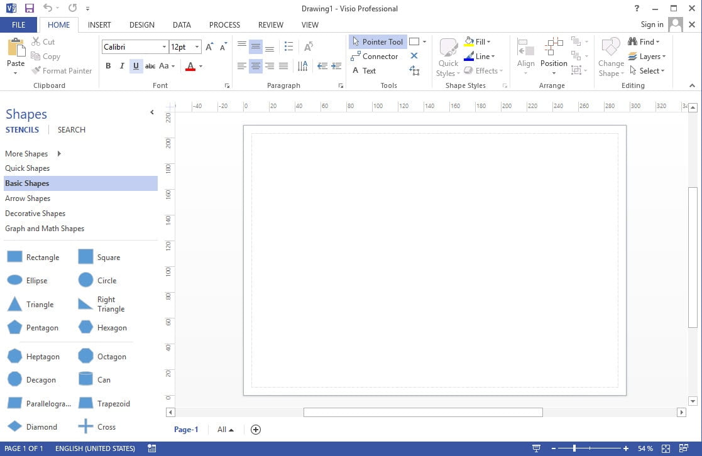The height and width of the screenshot is (456, 702).
Task: Toggle justify text alignment
Action: [x=283, y=66]
